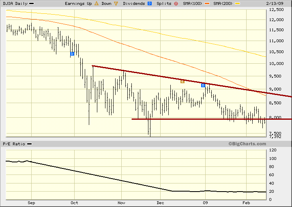Click the dividend D marker near October
The height and width of the screenshot is (207, 292).
coord(72,54)
